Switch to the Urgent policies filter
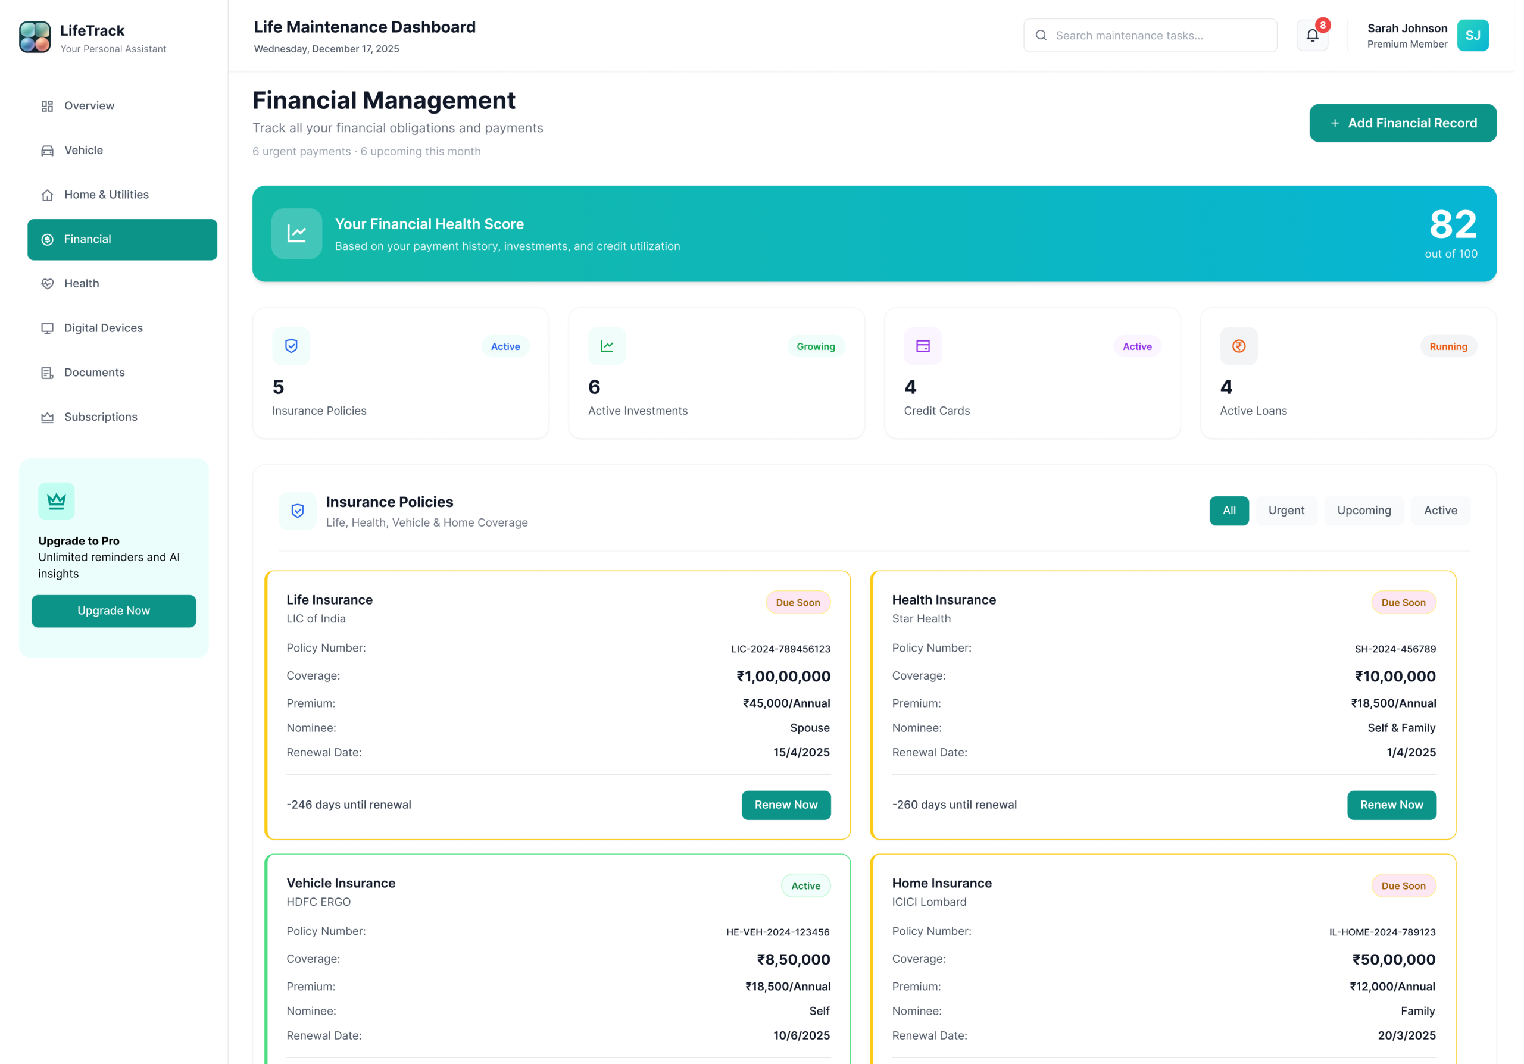The height and width of the screenshot is (1064, 1524). pos(1286,511)
